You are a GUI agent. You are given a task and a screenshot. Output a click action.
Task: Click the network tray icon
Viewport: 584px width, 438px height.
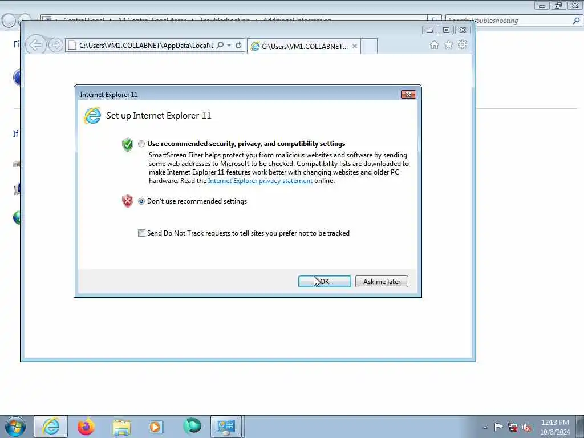513,428
